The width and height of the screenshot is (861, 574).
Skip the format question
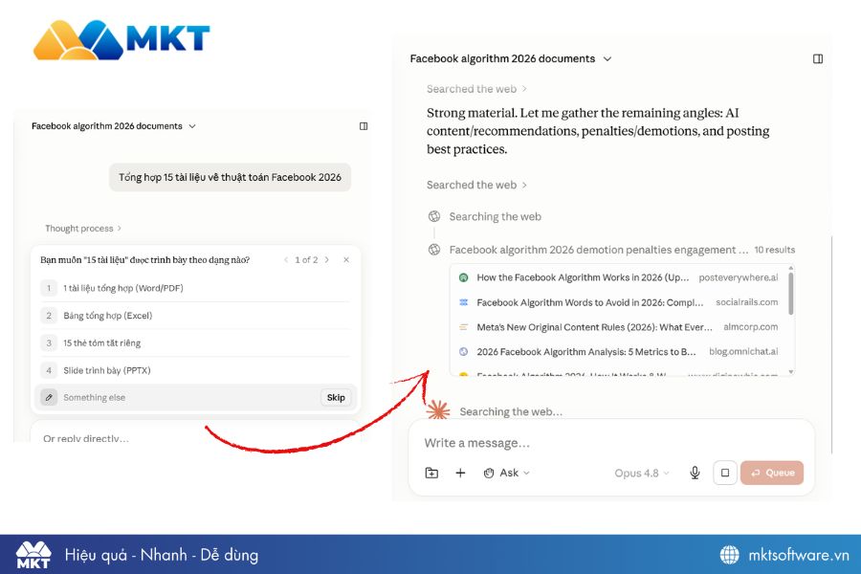tap(336, 397)
